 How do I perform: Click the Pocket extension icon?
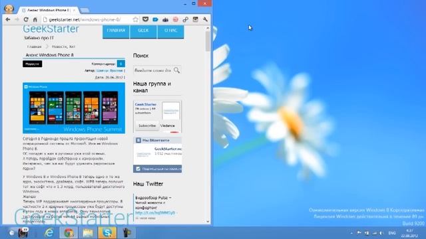[145, 19]
